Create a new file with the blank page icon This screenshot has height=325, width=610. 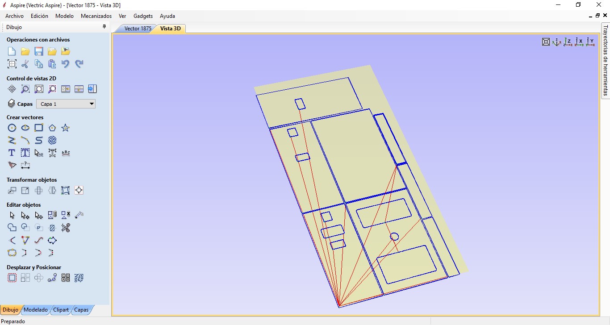click(12, 51)
